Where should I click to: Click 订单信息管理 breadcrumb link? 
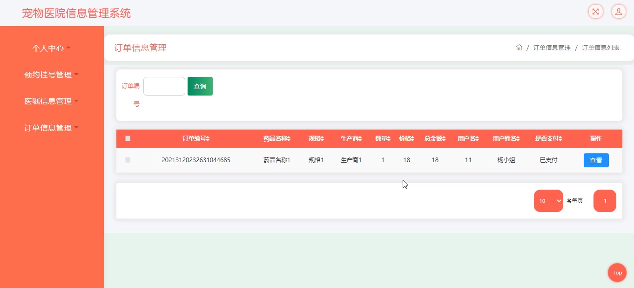point(552,48)
